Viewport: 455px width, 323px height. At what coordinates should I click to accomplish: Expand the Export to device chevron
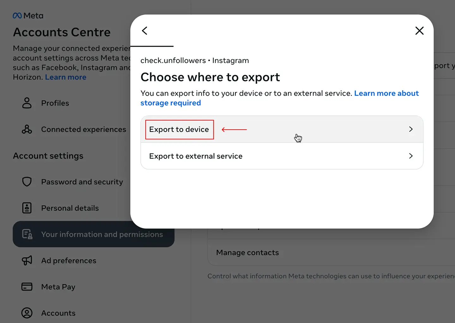click(x=411, y=129)
